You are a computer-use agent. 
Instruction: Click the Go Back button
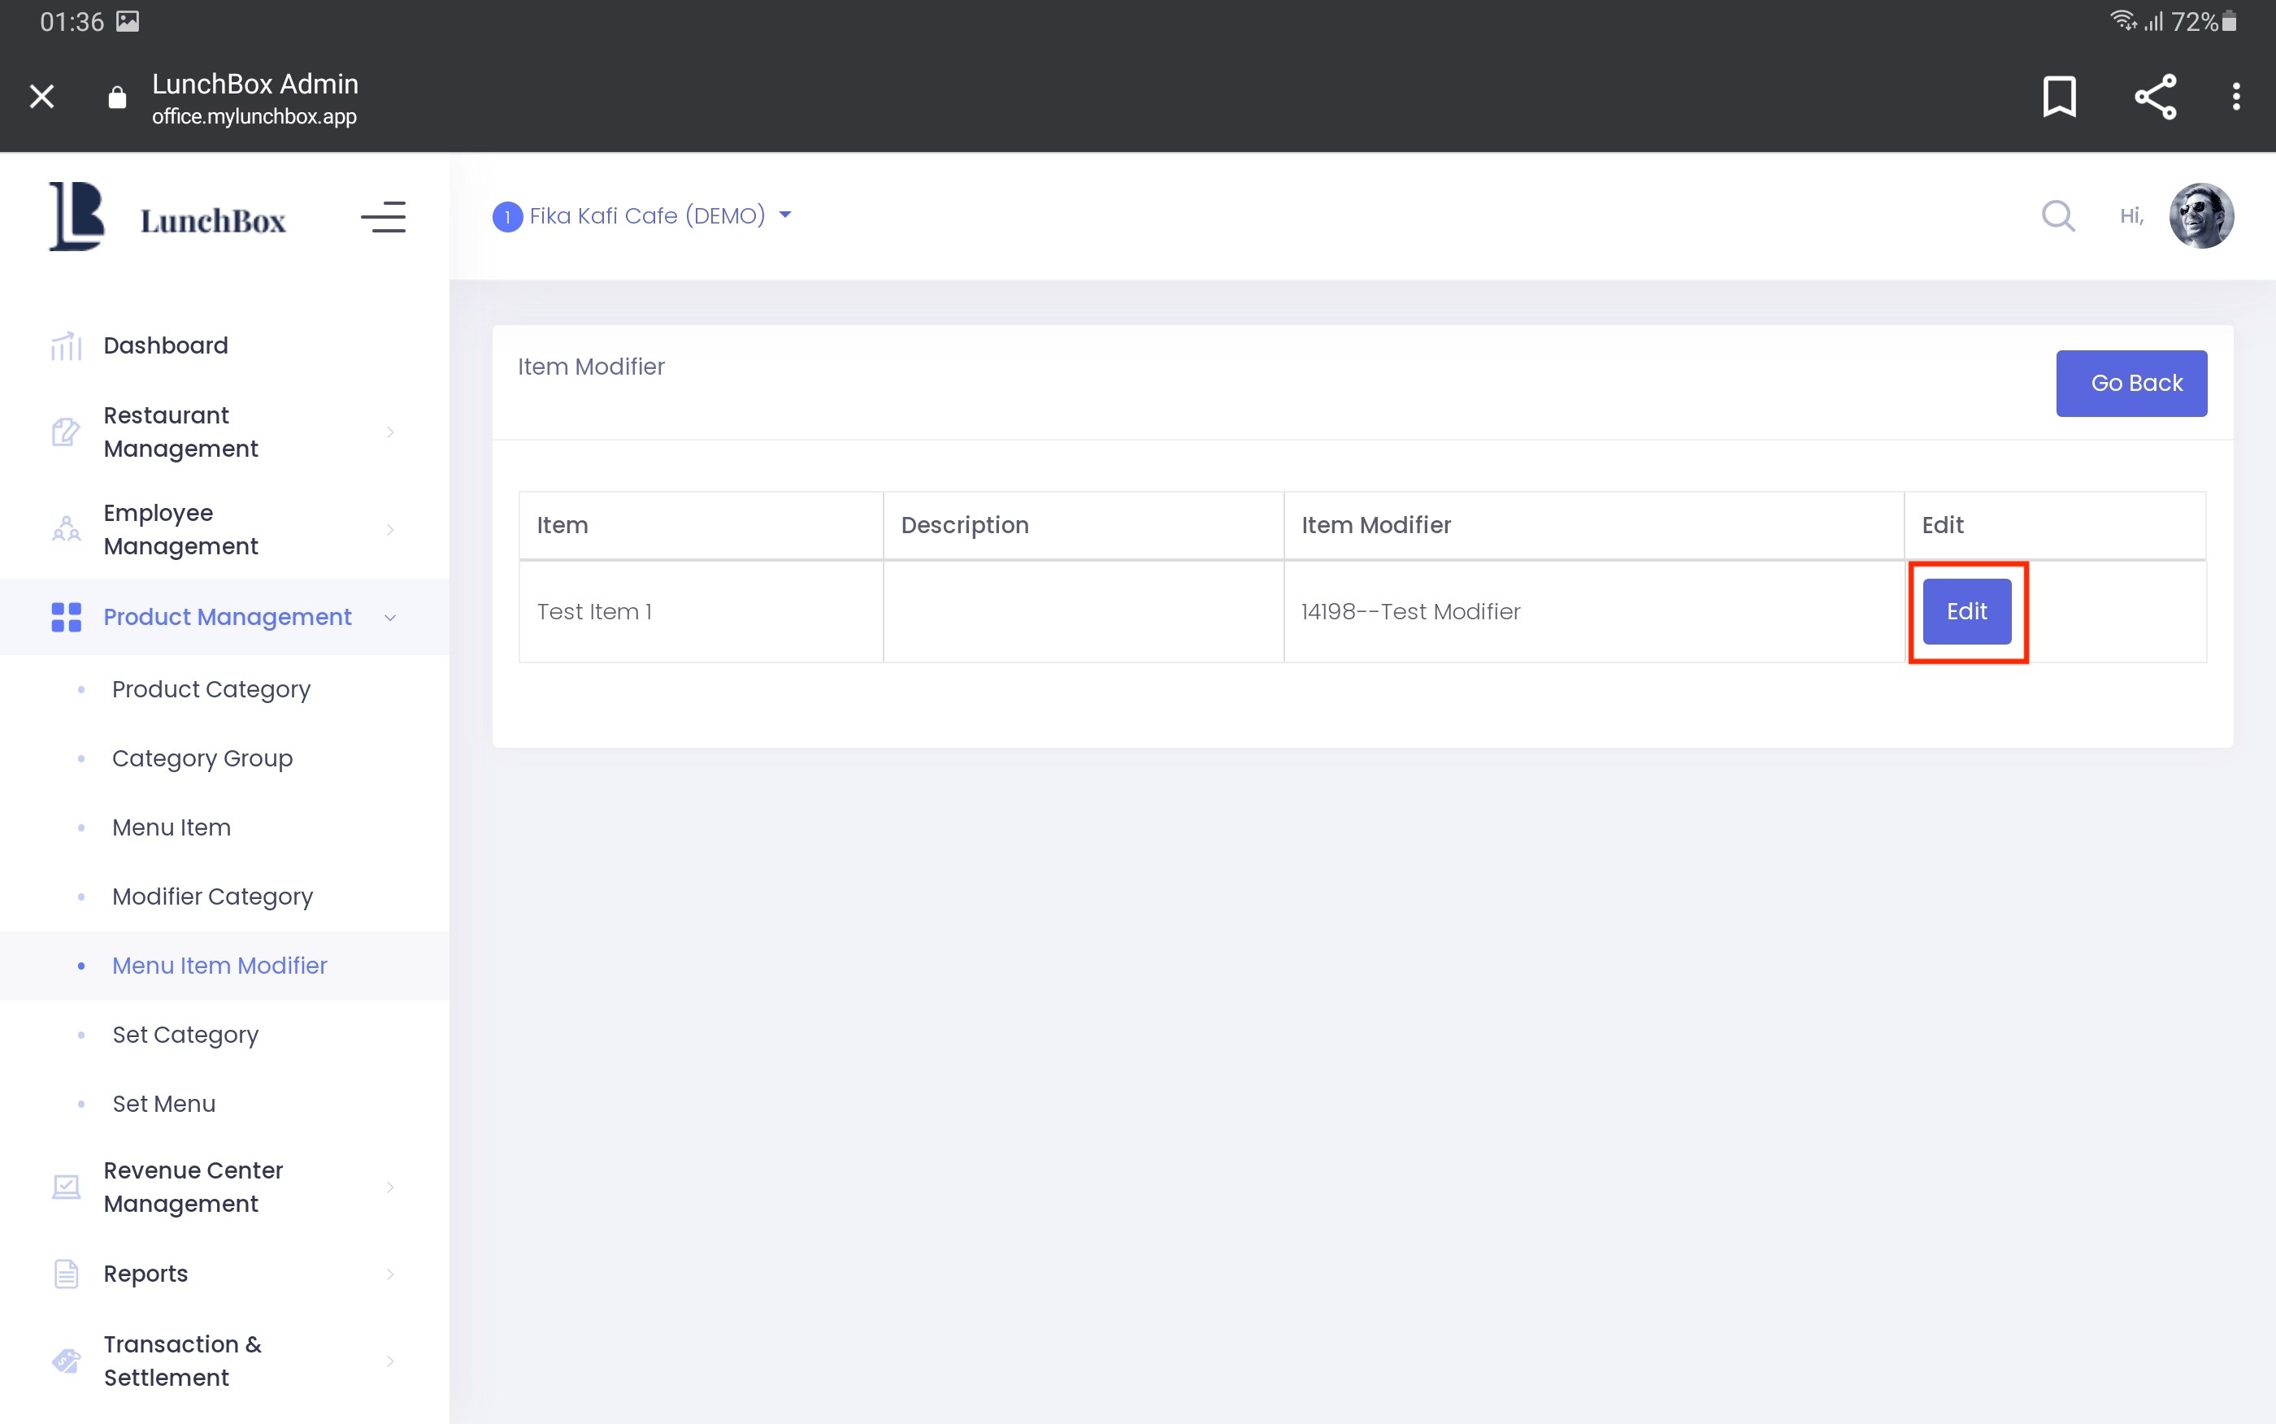2130,384
